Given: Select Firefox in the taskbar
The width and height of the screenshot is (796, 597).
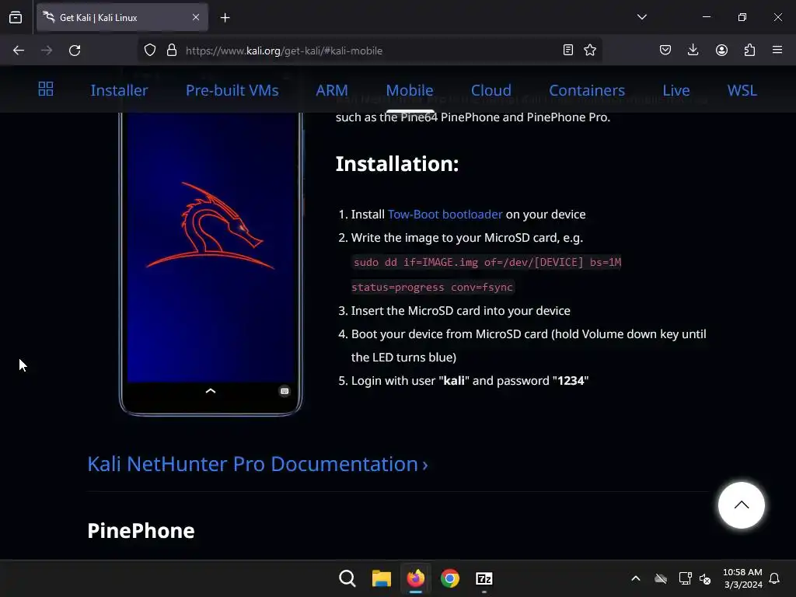Looking at the screenshot, I should pyautogui.click(x=416, y=578).
